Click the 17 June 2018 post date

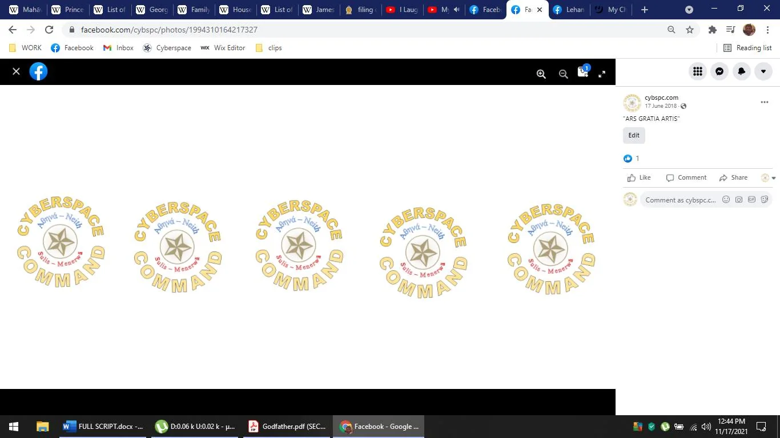coord(661,106)
